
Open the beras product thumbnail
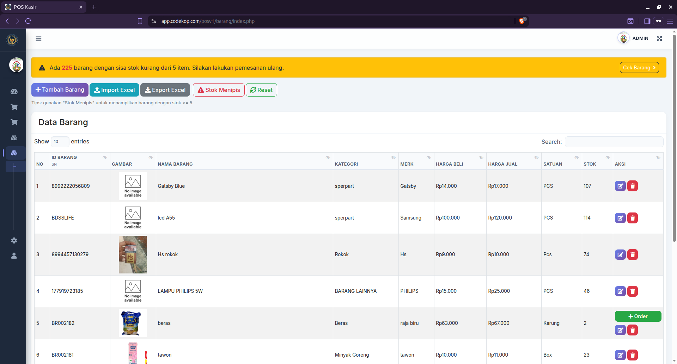click(133, 323)
